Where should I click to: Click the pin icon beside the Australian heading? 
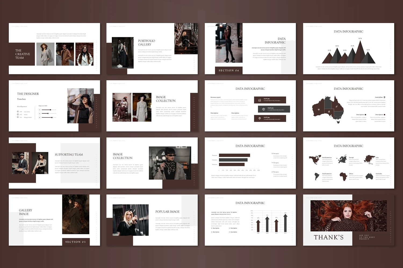(384, 97)
